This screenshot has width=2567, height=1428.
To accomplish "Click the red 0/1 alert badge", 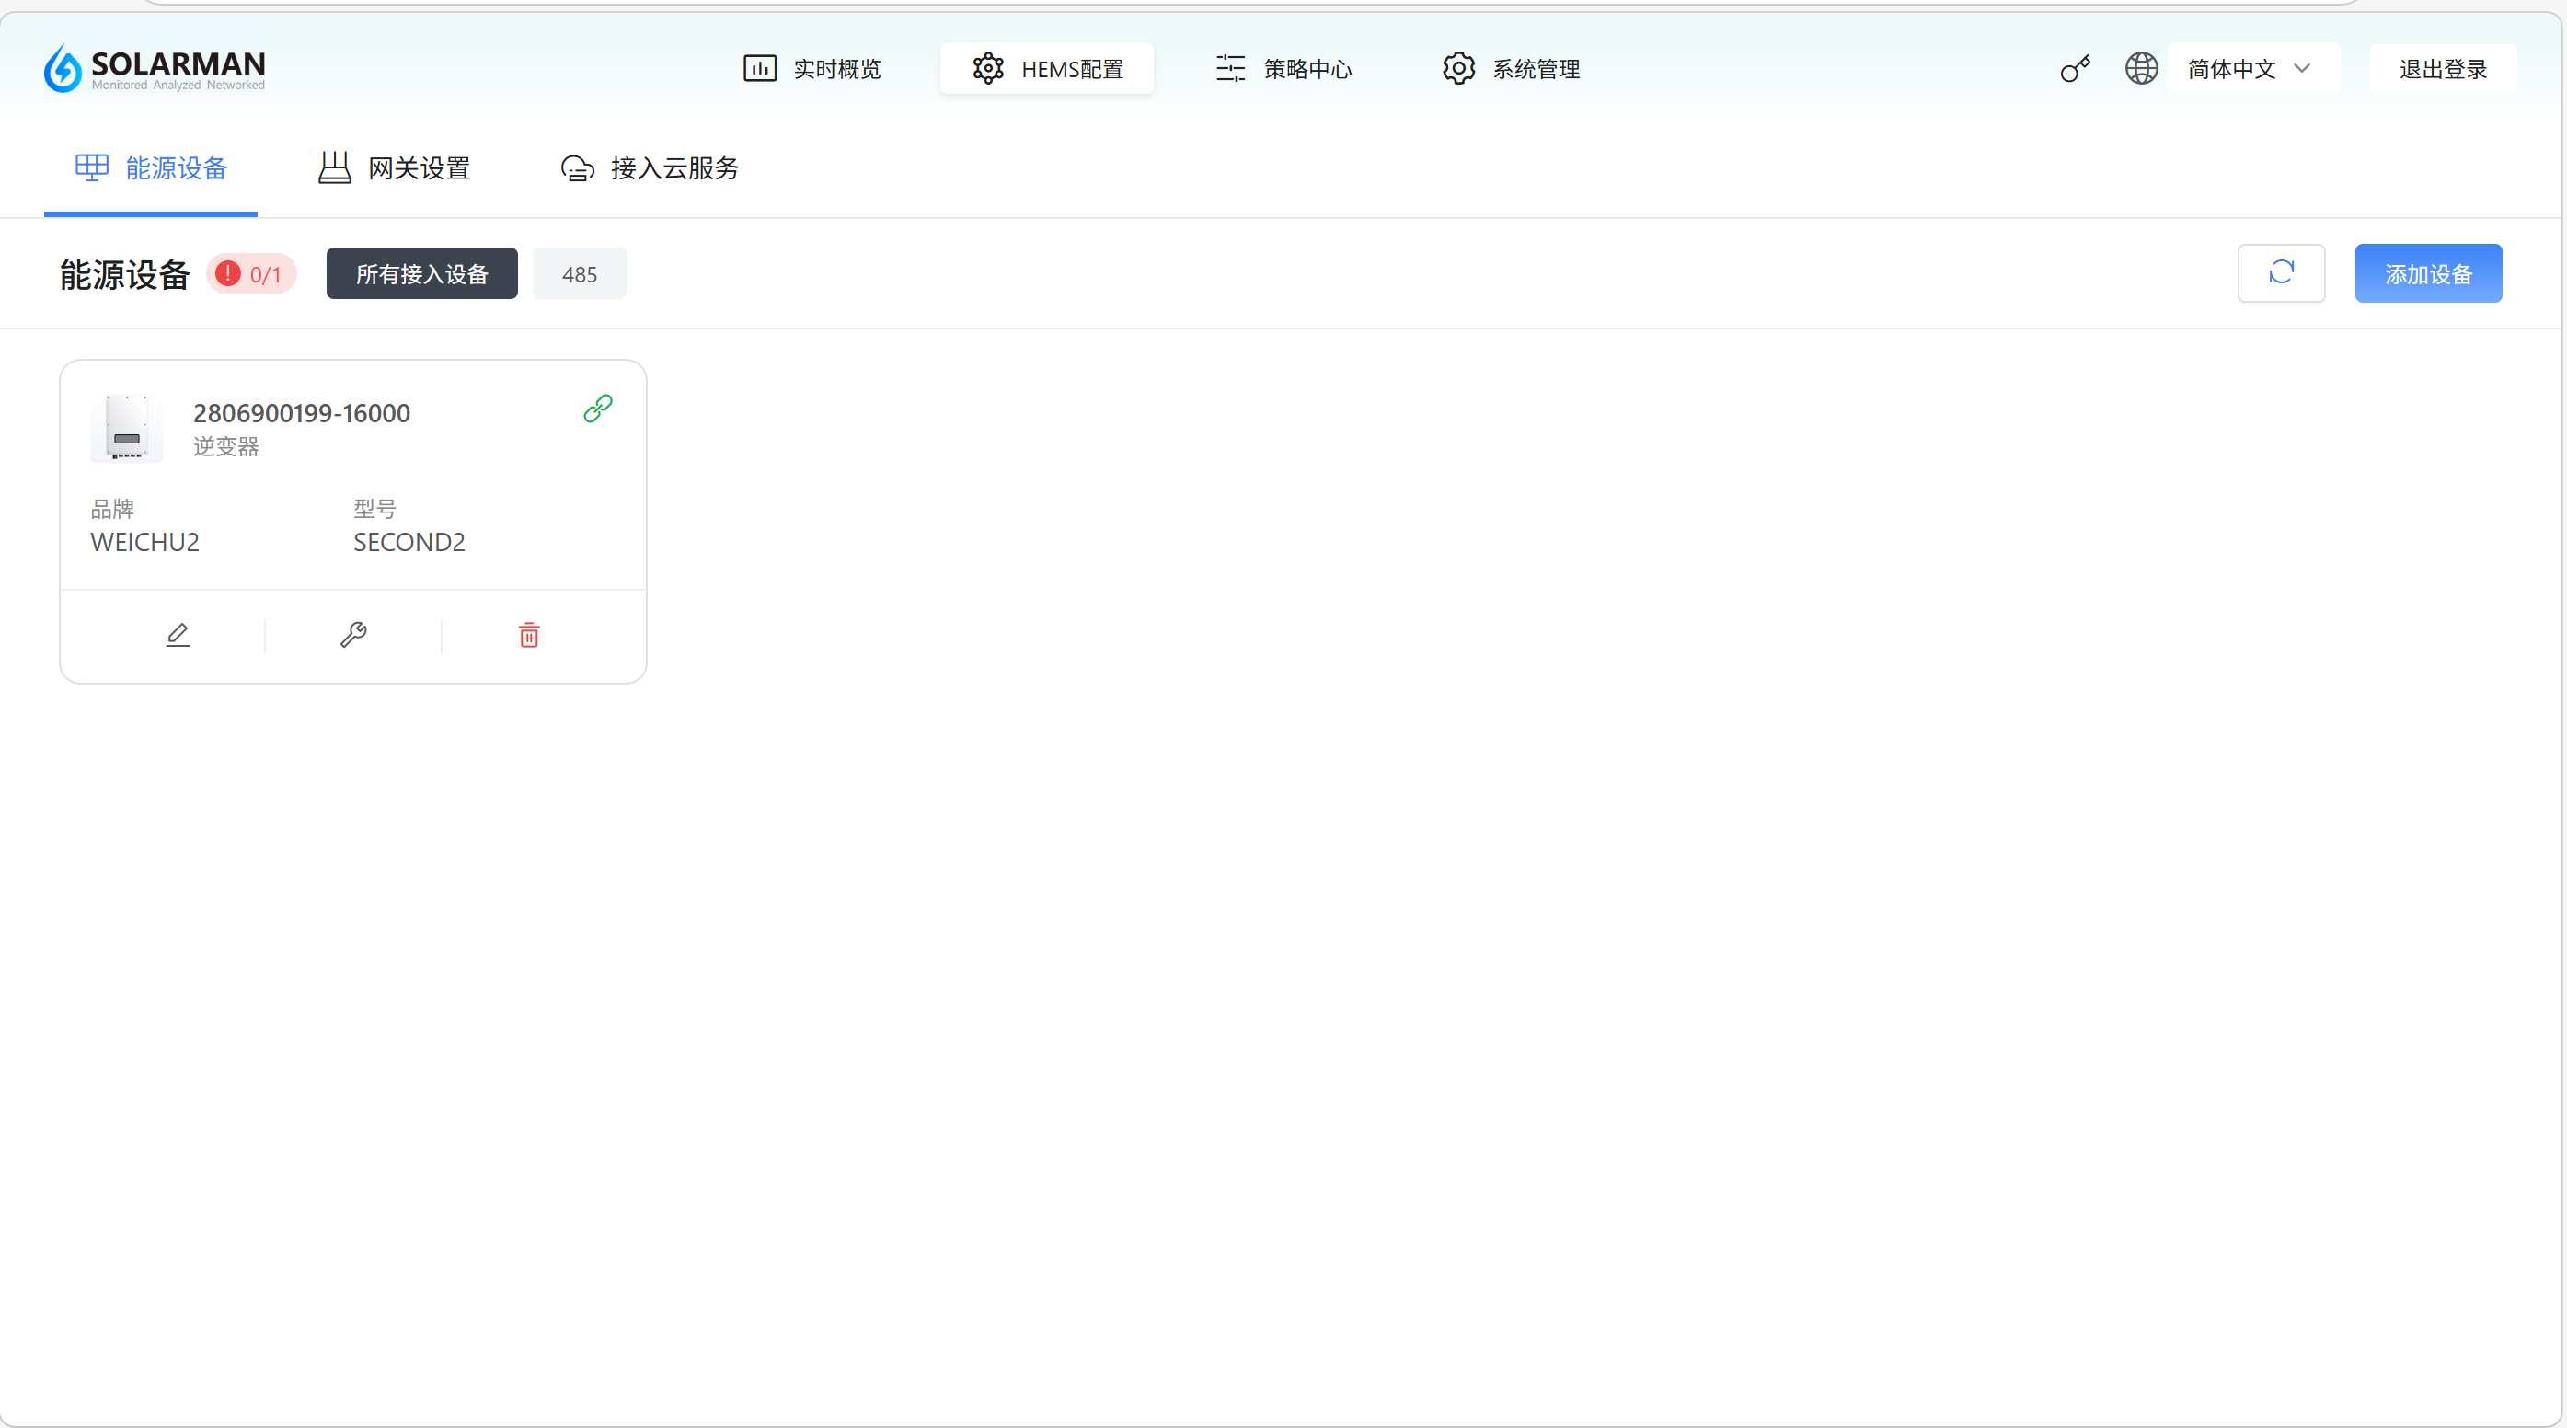I will click(251, 274).
